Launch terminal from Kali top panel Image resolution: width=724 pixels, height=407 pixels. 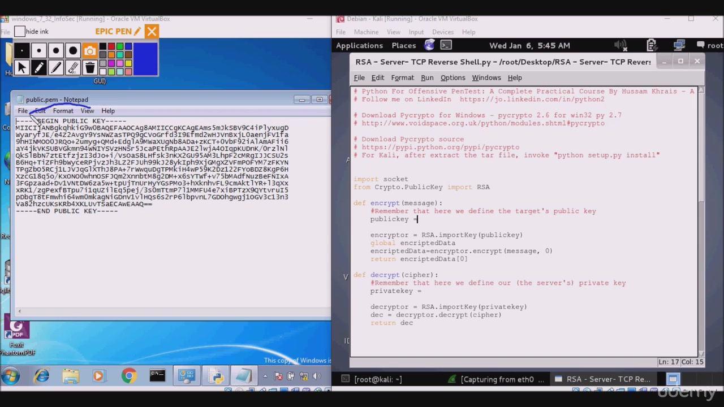(x=446, y=45)
